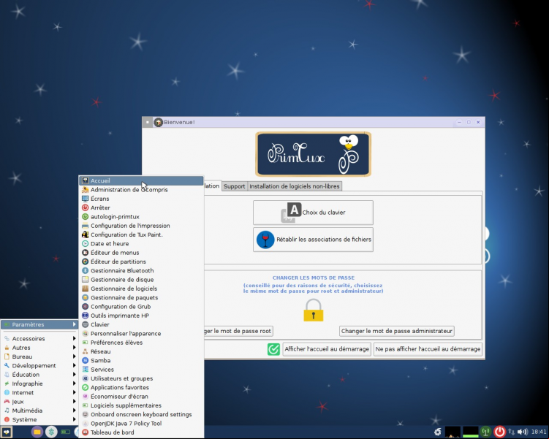Click the CPU usage monitor graph

(x=453, y=432)
